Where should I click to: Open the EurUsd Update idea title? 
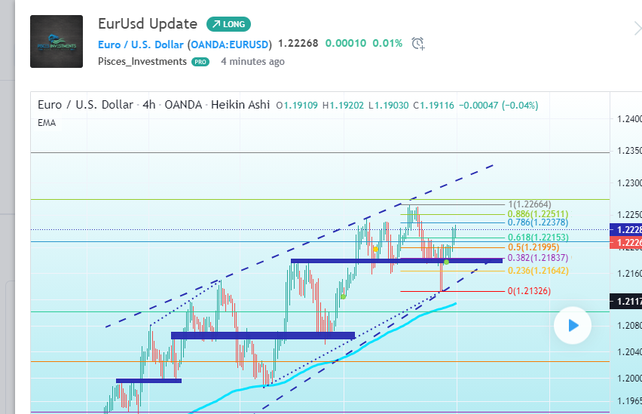[x=148, y=24]
